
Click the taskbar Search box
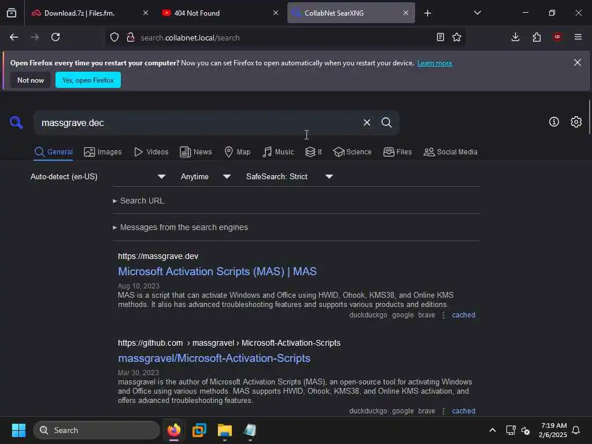click(97, 430)
